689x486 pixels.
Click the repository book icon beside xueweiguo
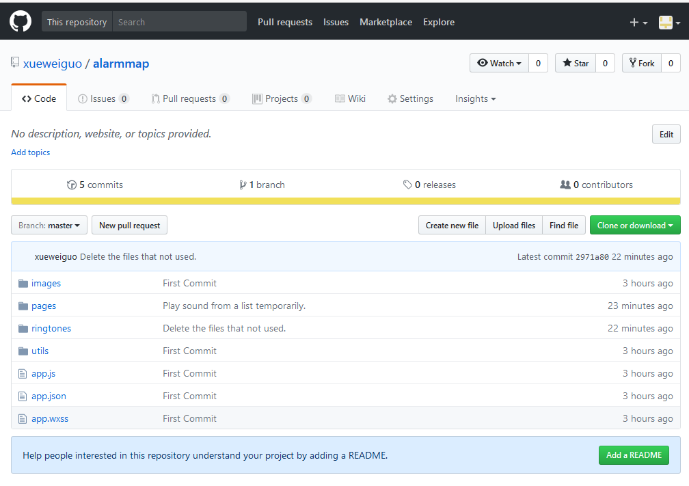click(x=15, y=62)
